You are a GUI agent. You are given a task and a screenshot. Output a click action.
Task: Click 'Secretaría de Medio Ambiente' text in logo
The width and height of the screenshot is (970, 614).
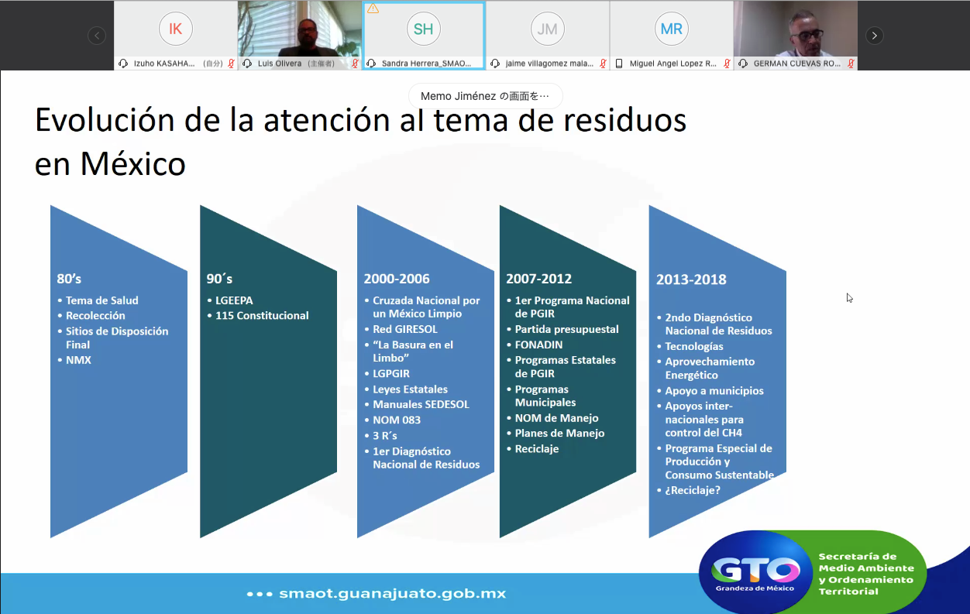[866, 574]
